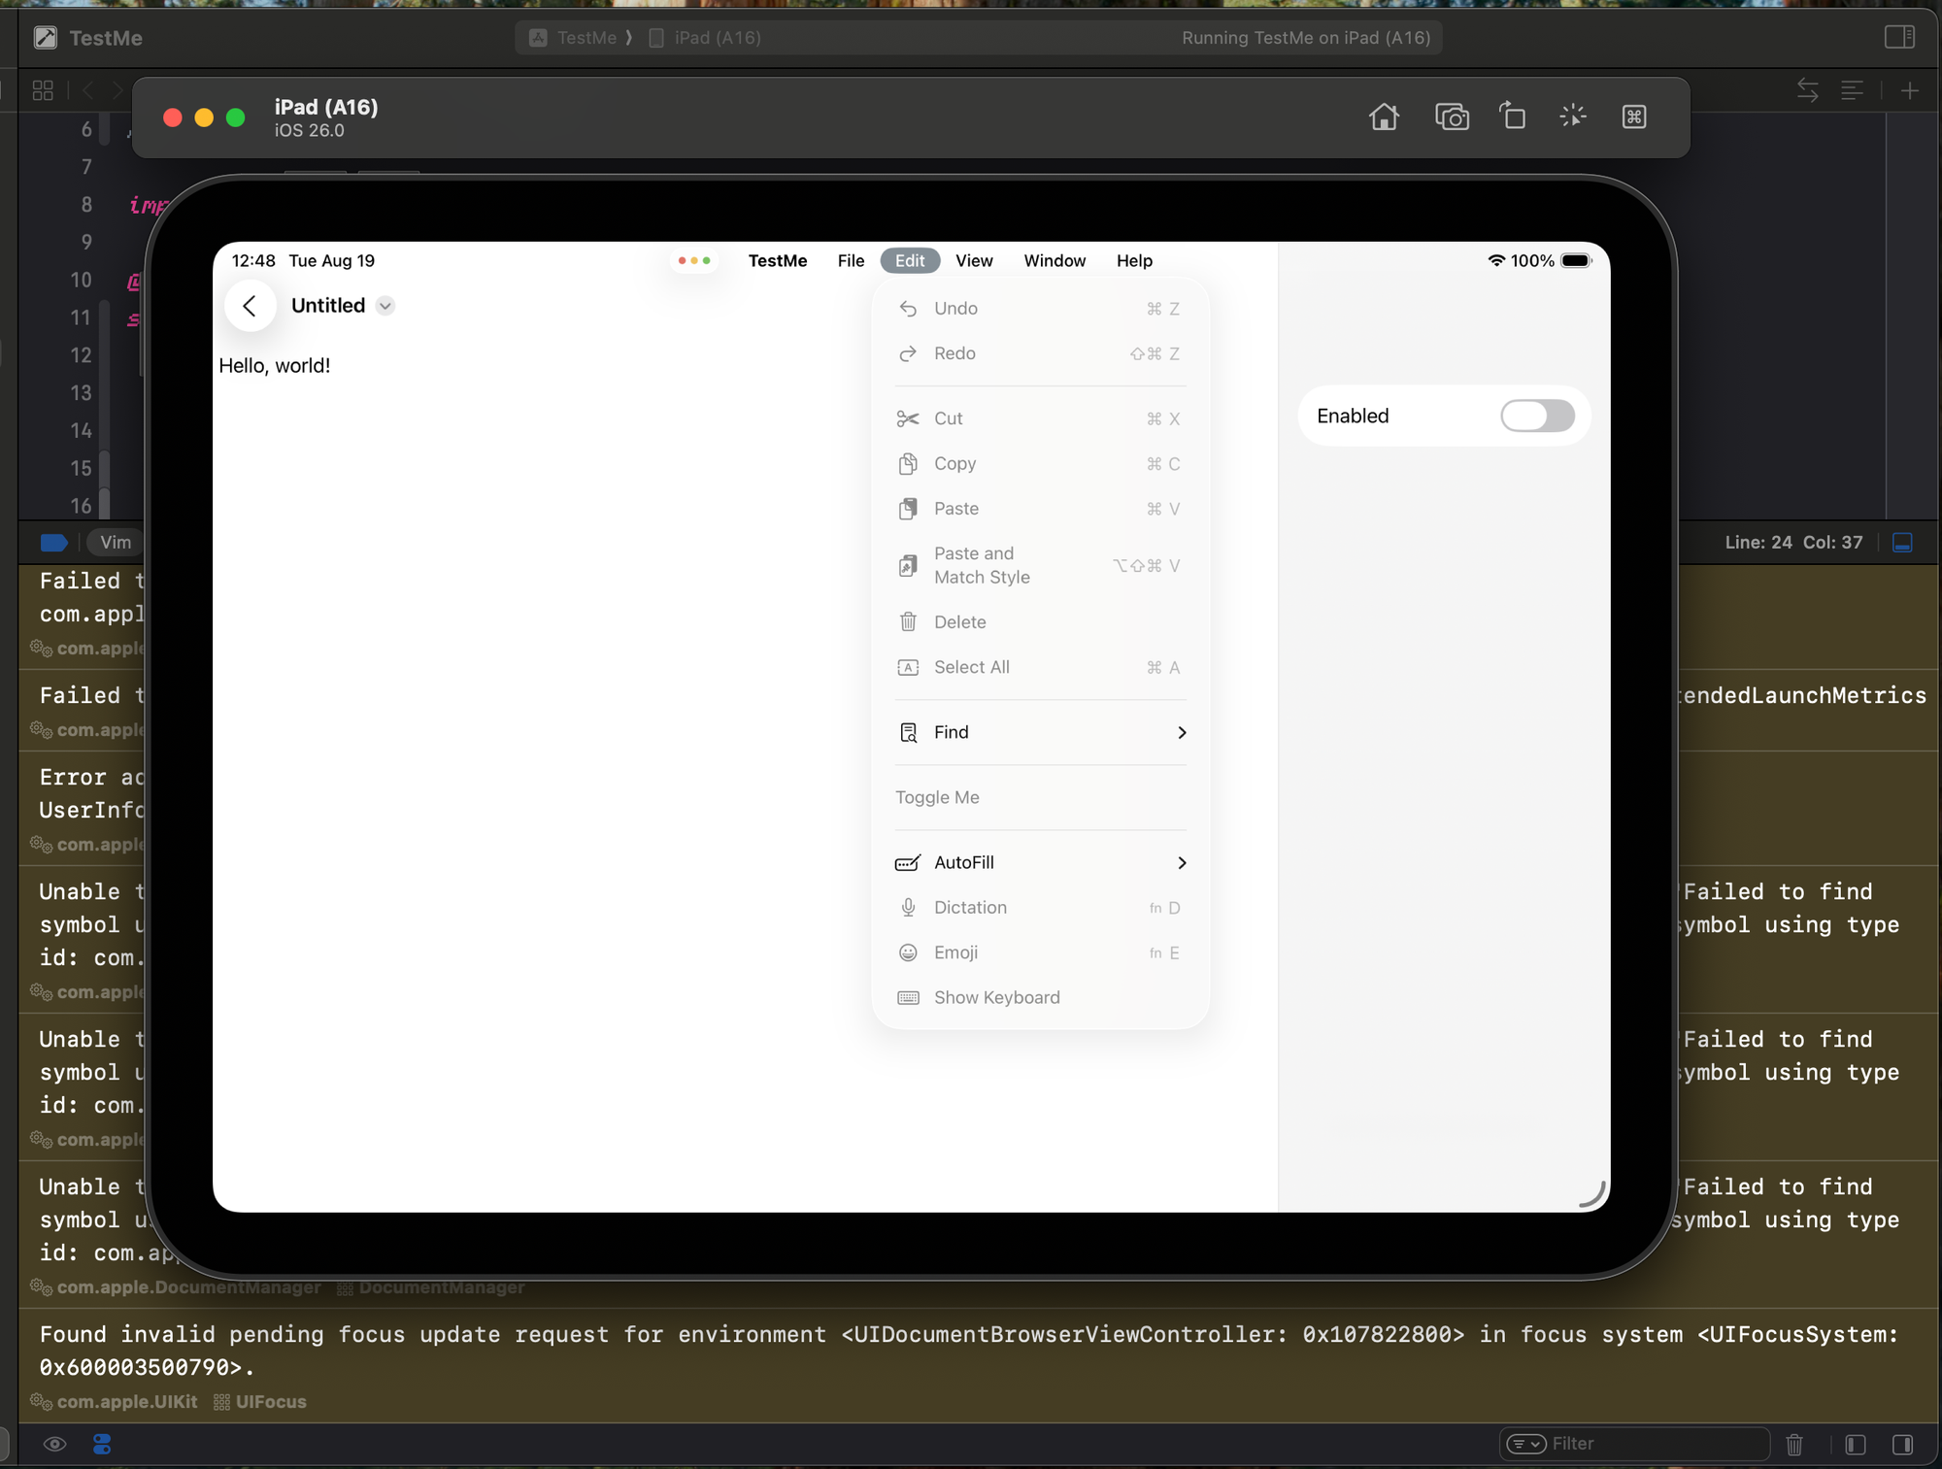The image size is (1942, 1469).
Task: Add a new editor tab with the plus icon
Action: point(1909,90)
